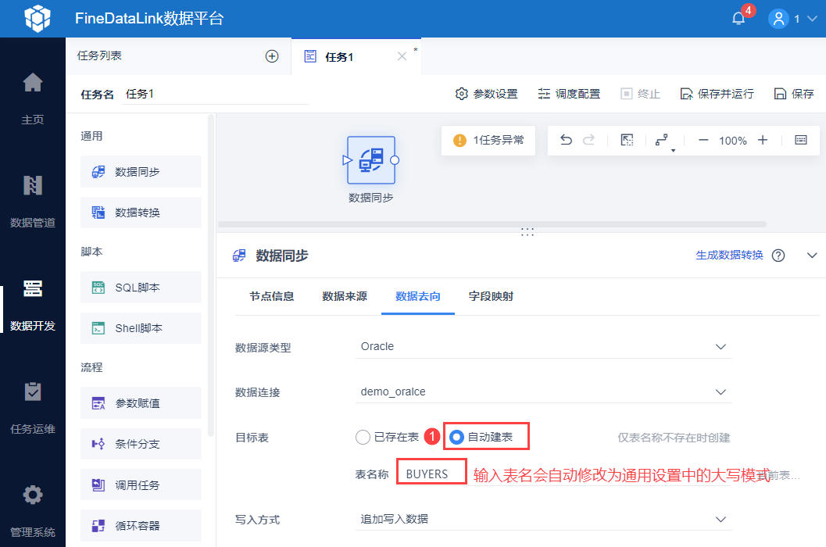The height and width of the screenshot is (547, 826).
Task: Open the 数据管道 section
Action: [33, 202]
